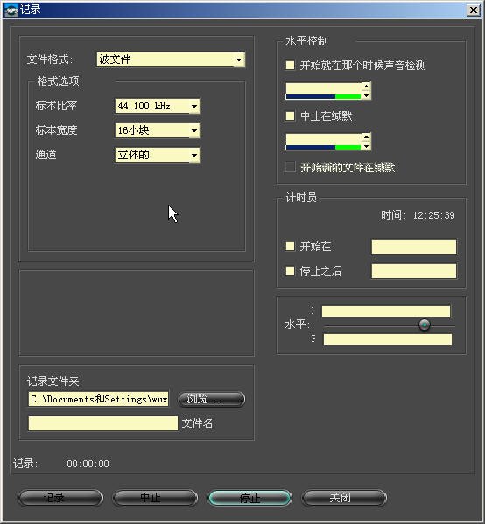This screenshot has height=524, width=485.
Task: Enable 开始就在那个时候声音检测 checkbox
Action: [x=290, y=65]
